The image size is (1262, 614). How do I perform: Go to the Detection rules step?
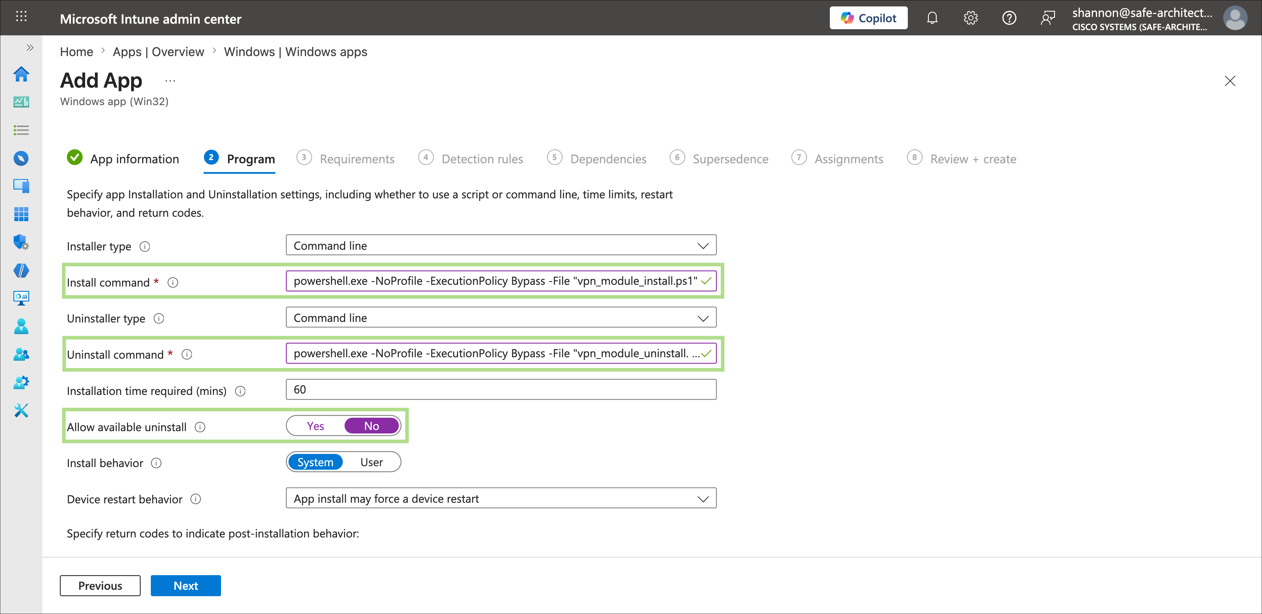point(470,159)
